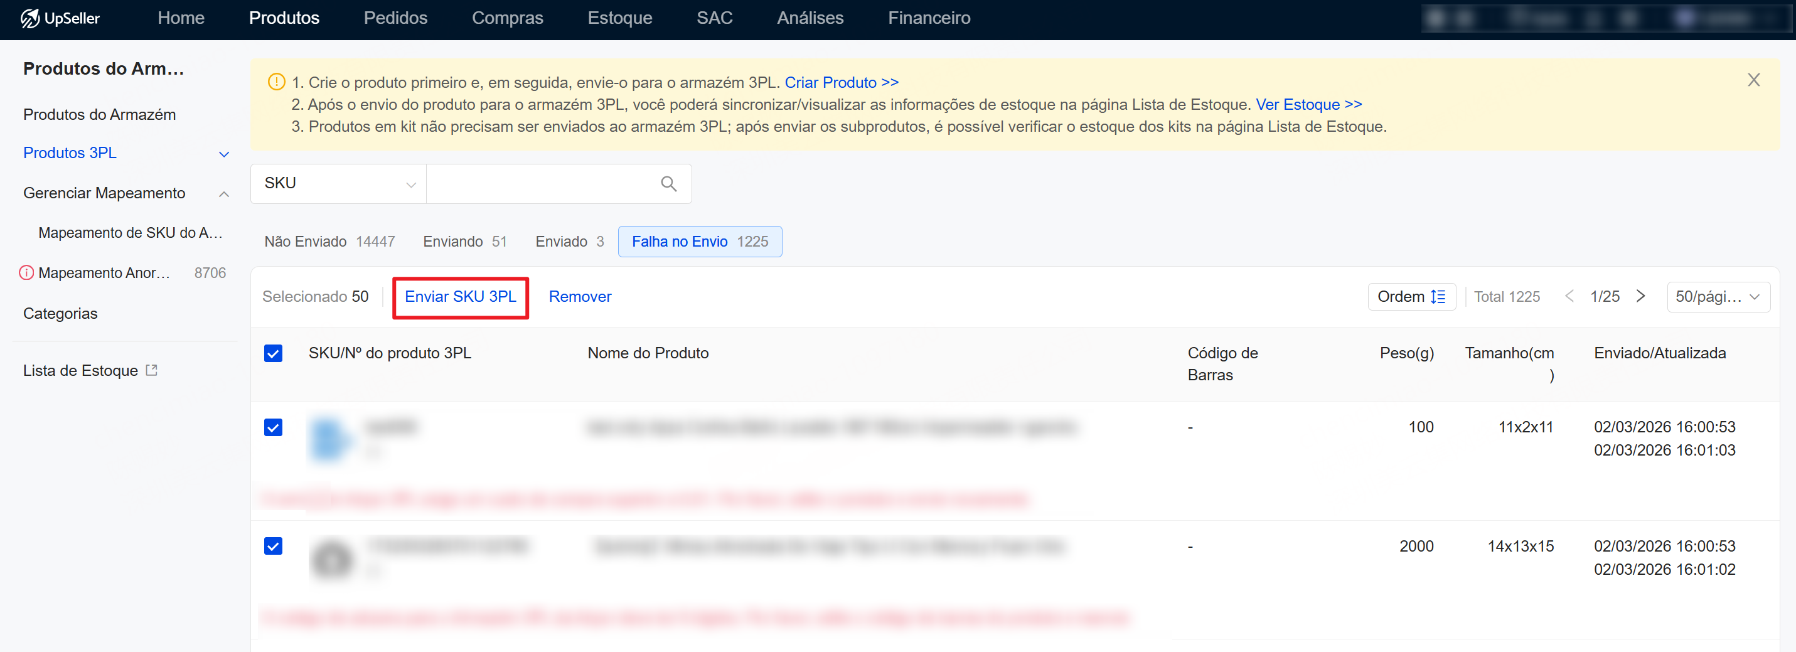Expand the Produtos 3PL sidebar menu

pos(224,154)
